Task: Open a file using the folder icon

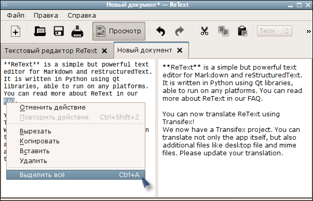Action: [x=40, y=31]
